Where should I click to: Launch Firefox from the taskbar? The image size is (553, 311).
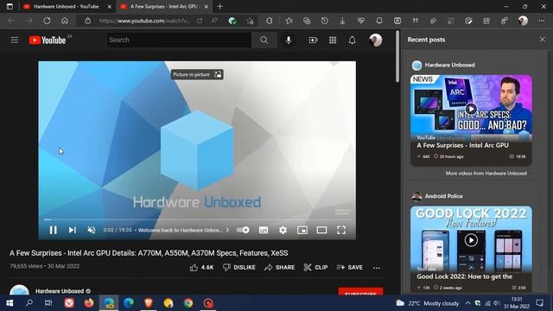tap(89, 303)
